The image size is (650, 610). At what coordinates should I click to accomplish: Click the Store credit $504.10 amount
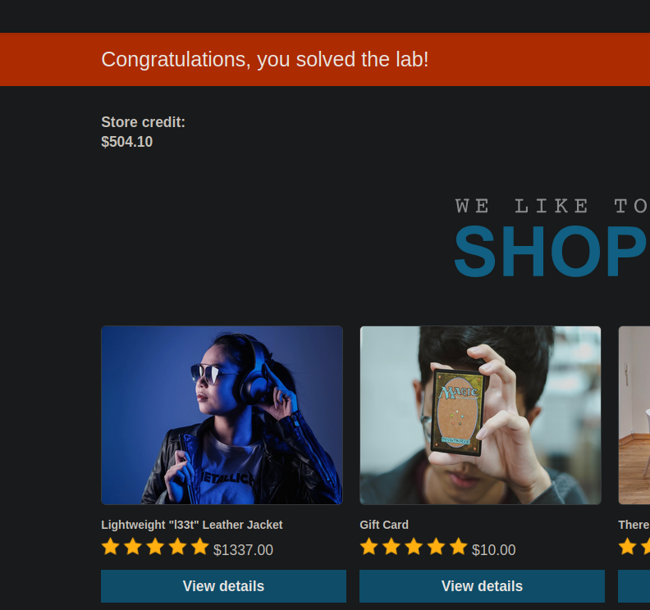[x=127, y=142]
